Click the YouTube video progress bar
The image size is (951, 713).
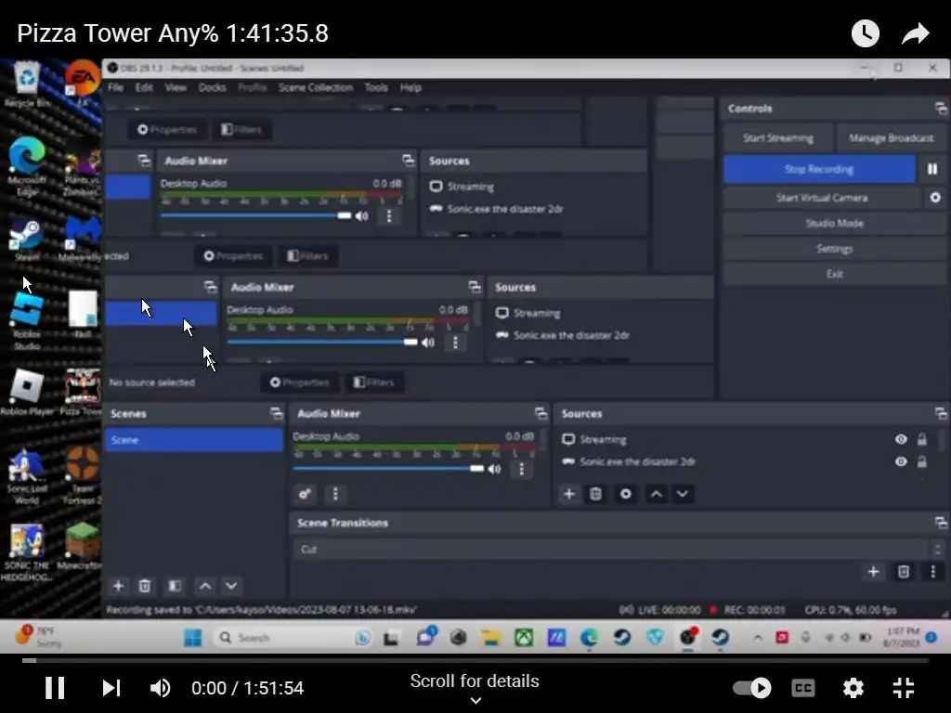click(x=475, y=660)
